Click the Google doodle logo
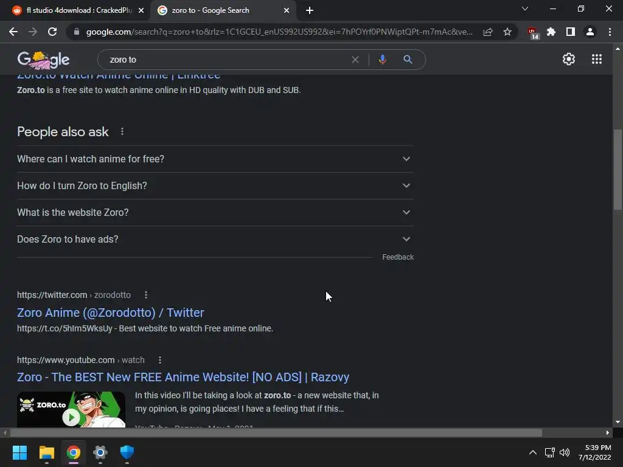Viewport: 623px width, 467px height. tap(43, 60)
